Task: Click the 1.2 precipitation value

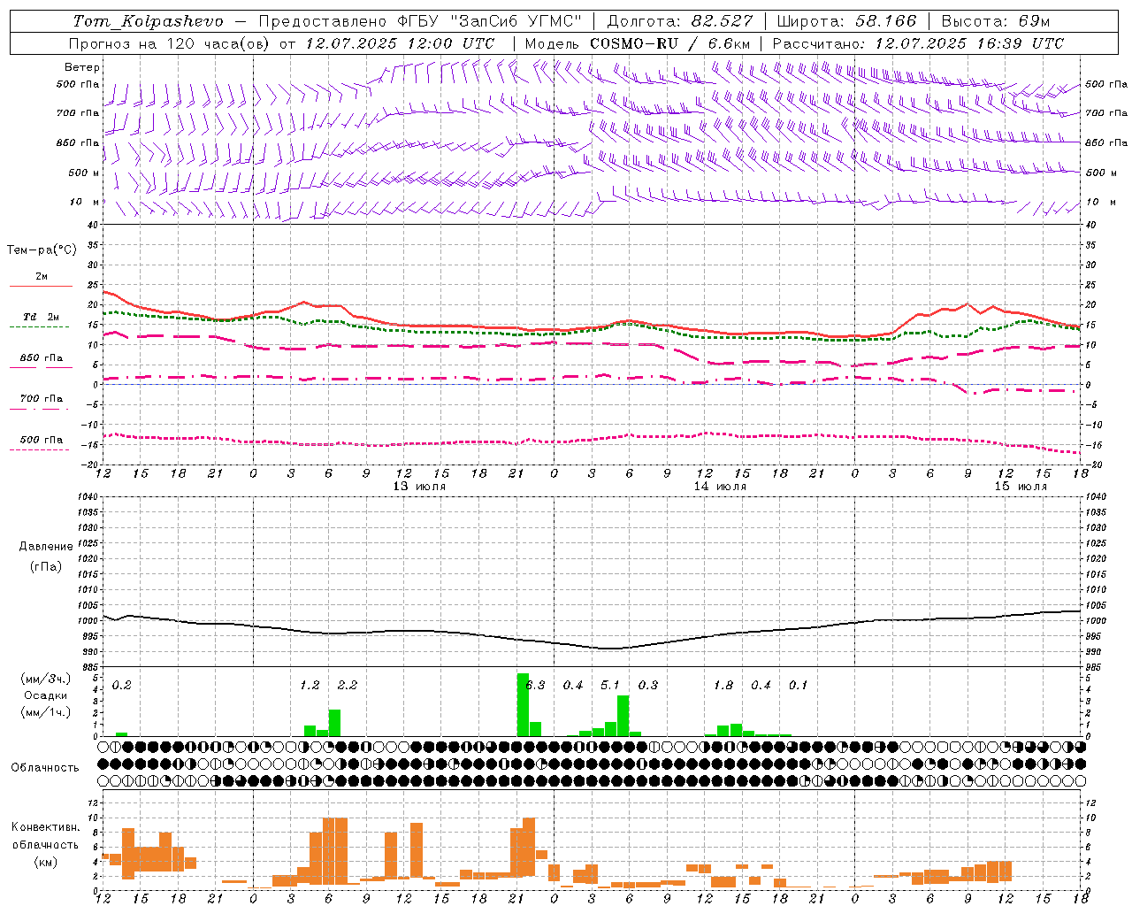Action: (x=310, y=686)
